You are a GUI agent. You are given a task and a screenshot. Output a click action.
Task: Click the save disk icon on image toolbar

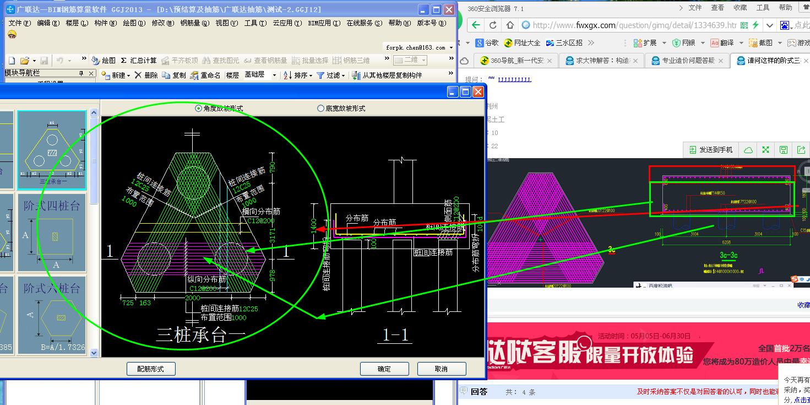[783, 149]
